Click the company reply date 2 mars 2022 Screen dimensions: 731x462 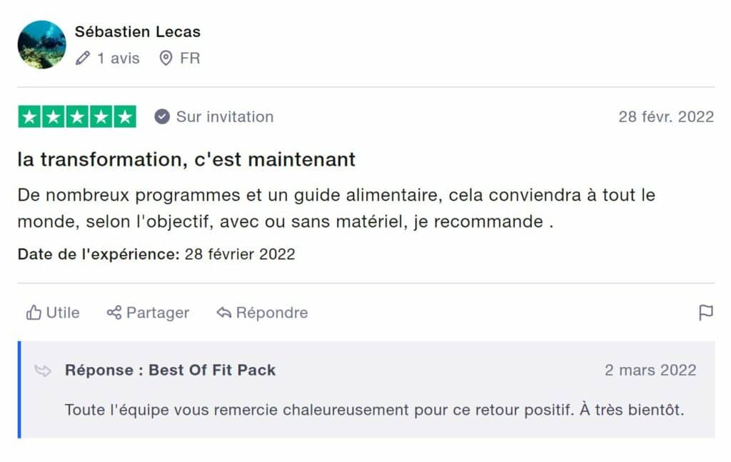tap(650, 370)
